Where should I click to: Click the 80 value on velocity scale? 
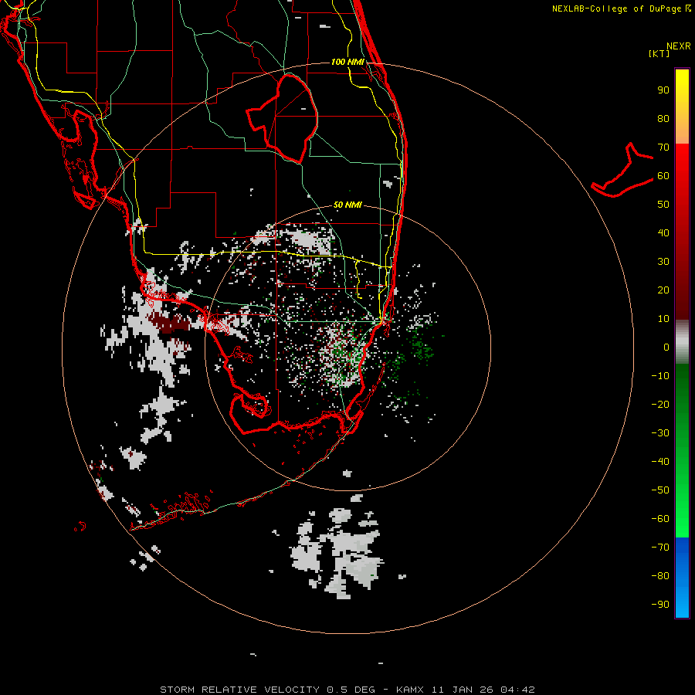point(663,119)
